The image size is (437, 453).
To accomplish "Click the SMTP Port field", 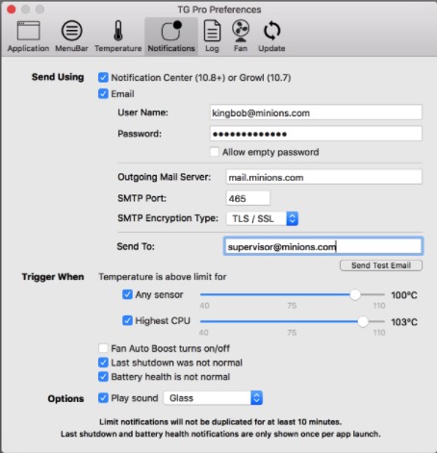I will tap(247, 198).
